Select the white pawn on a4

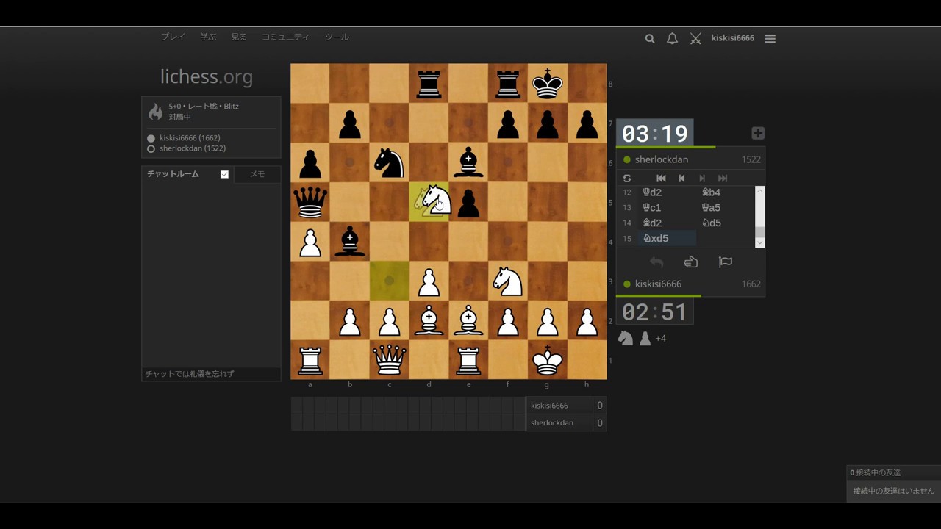[310, 242]
